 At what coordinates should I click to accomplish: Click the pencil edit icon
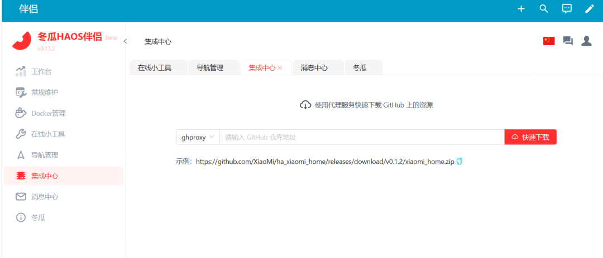click(x=589, y=9)
